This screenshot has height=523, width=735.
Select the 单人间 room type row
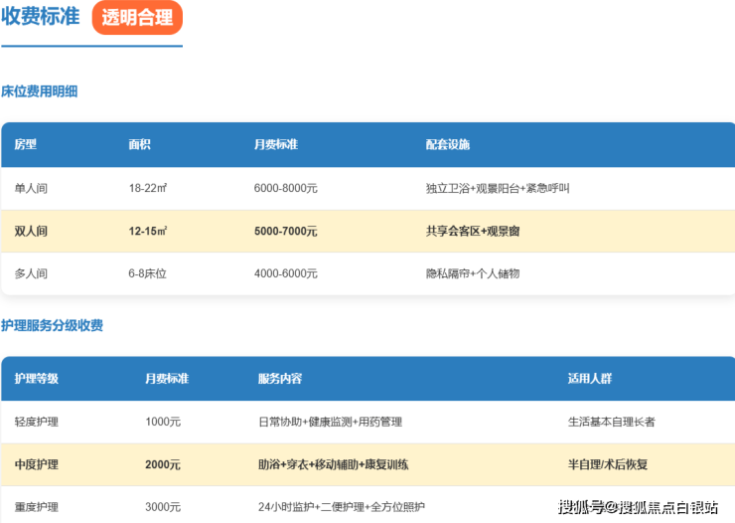click(31, 188)
